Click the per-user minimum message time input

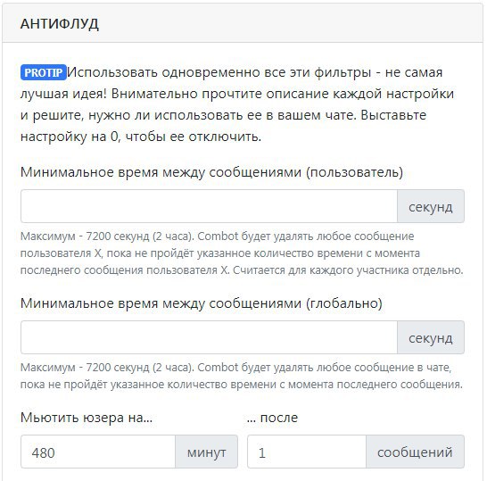209,206
